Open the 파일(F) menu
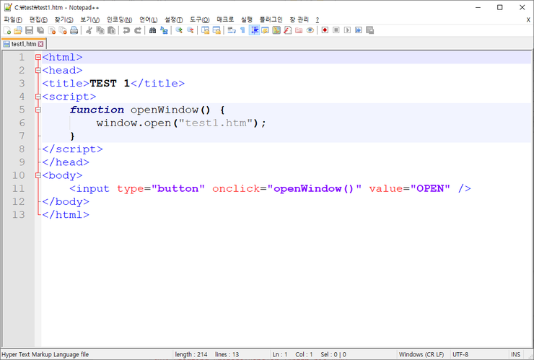 point(13,19)
